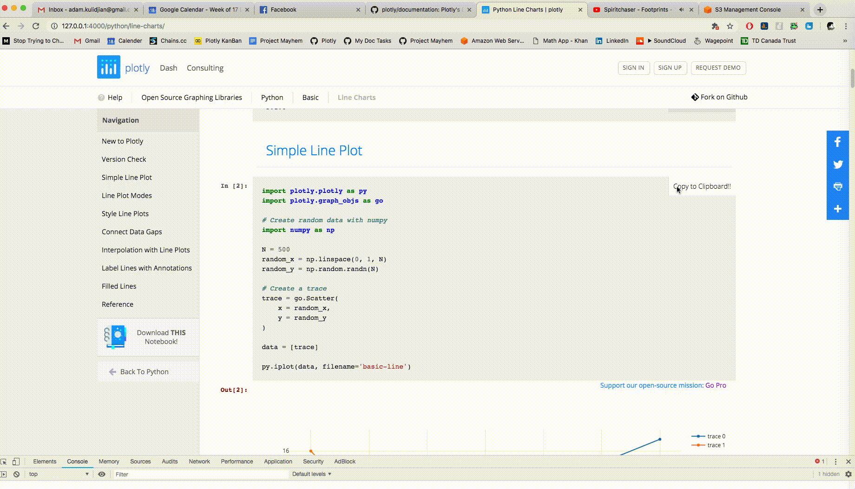Click Copy to Clipboard button
The width and height of the screenshot is (855, 489).
point(702,186)
